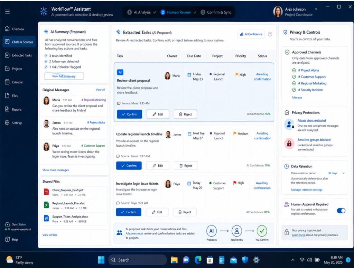Click the human must review link
Viewport: 354px width, 268px height.
tap(134, 233)
